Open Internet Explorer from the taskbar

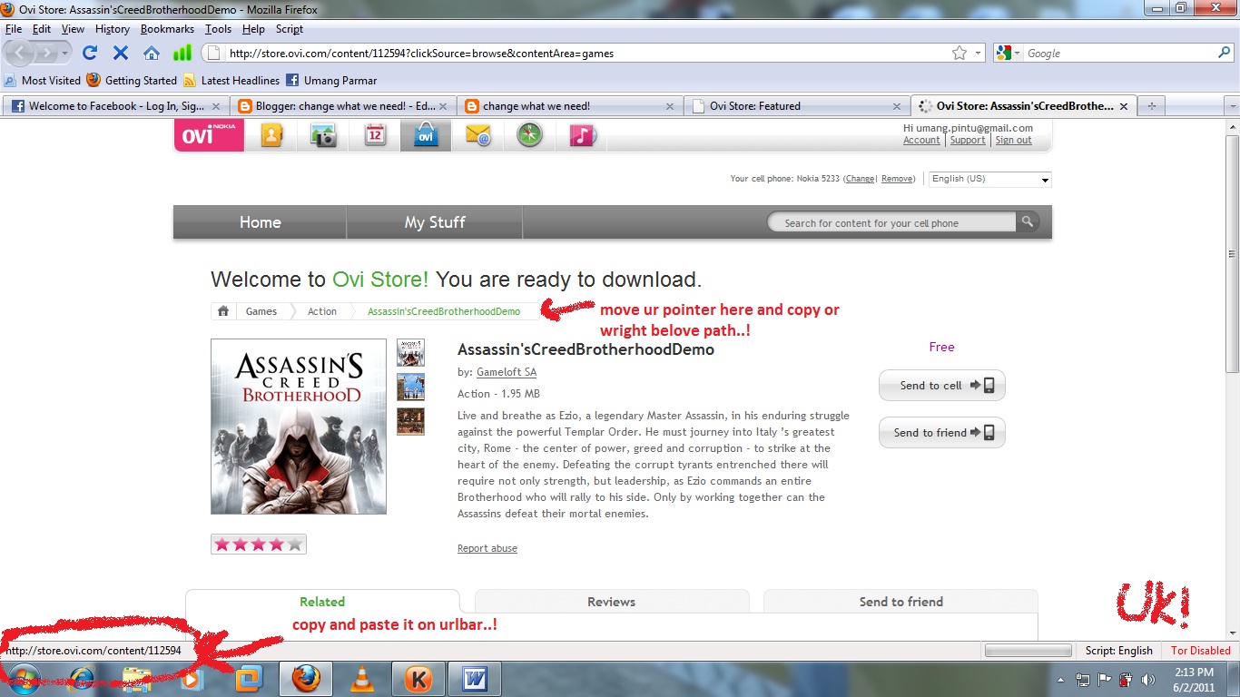click(82, 679)
